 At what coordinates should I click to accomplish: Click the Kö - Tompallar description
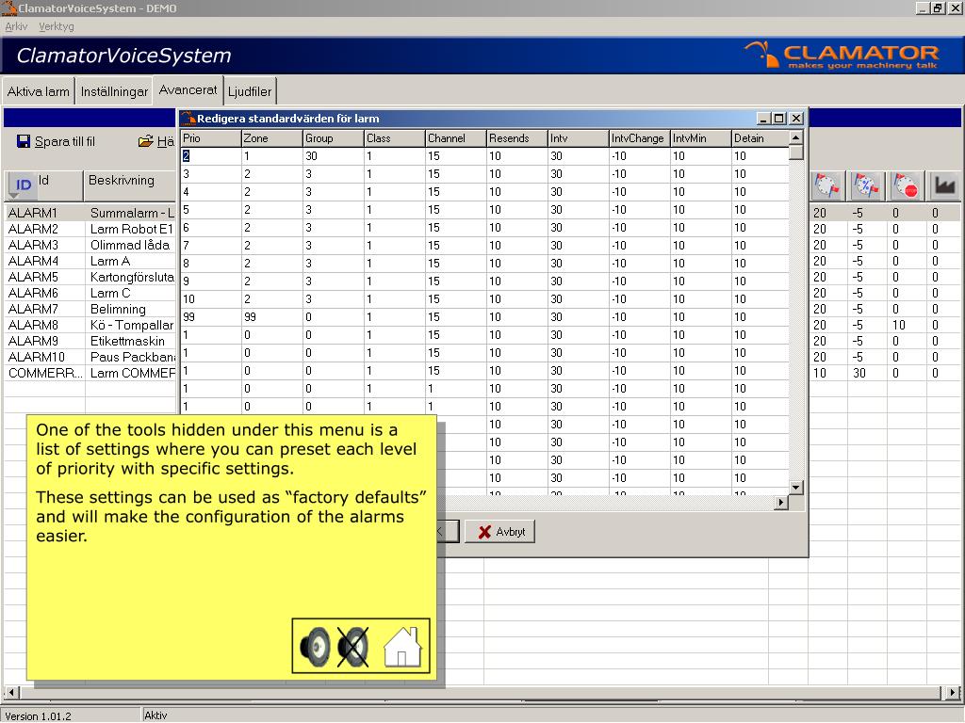tap(131, 325)
